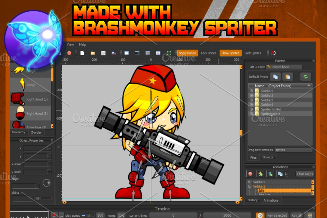Click the angle dial in Object Properties
Image resolution: width=327 pixels, height=218 pixels.
(x=47, y=183)
